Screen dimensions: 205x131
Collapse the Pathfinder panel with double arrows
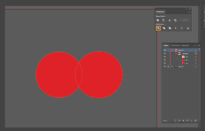(x=187, y=9)
